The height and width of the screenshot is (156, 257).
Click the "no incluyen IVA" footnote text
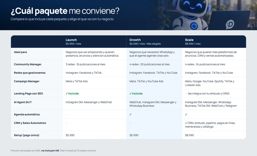click(x=50, y=151)
